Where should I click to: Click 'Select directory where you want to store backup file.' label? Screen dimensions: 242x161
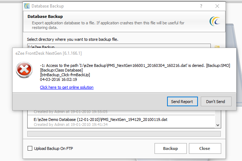(x=72, y=39)
